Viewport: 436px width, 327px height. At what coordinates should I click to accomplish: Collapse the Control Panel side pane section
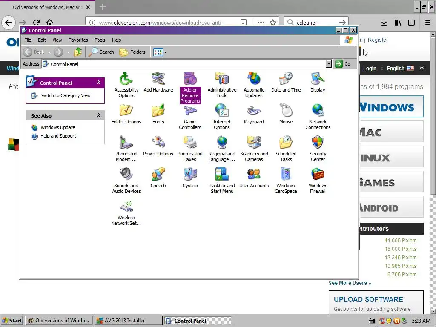[x=98, y=83]
